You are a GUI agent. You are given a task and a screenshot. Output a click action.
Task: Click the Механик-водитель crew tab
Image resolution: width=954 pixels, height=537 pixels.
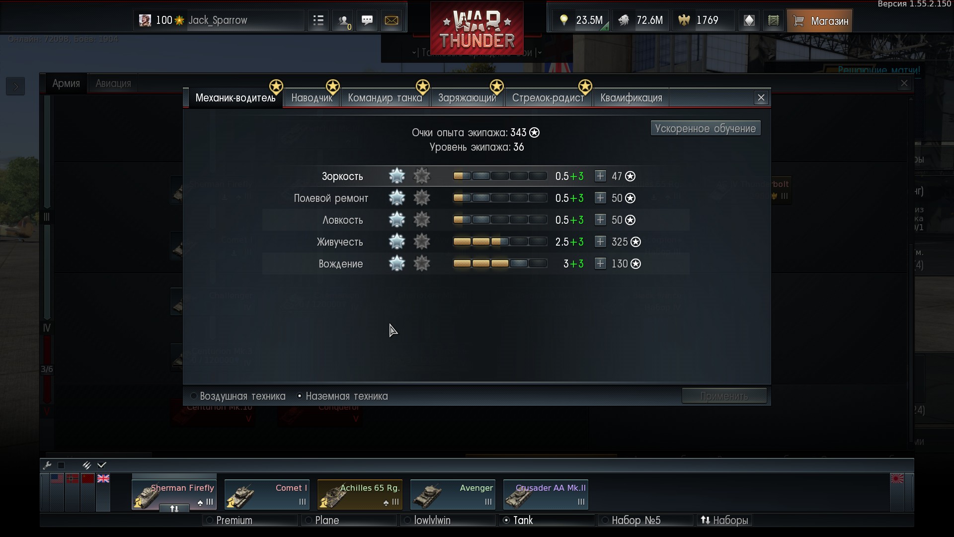tap(235, 97)
